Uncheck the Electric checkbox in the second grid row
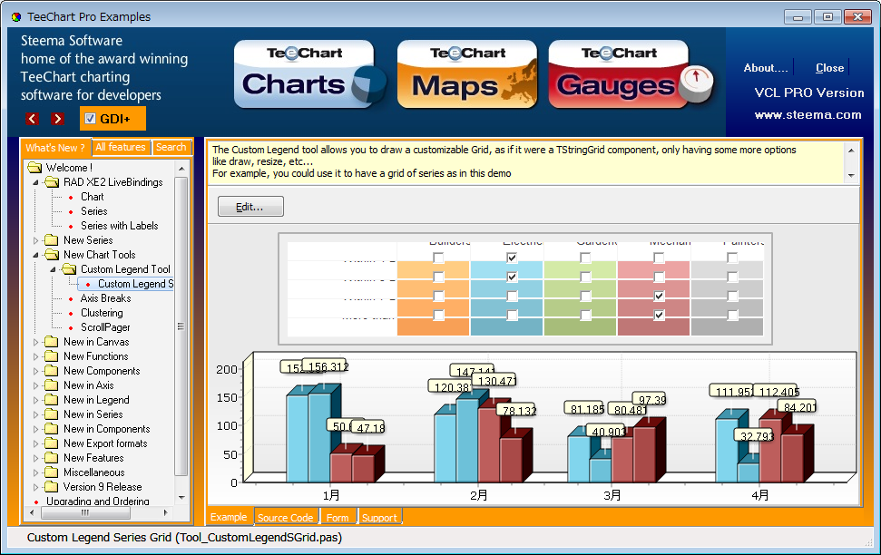This screenshot has height=555, width=881. tap(512, 277)
